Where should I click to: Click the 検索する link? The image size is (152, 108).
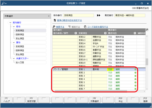click(60, 27)
